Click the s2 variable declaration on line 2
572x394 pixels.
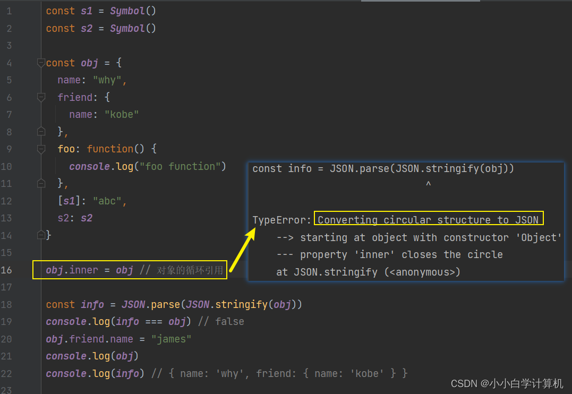[x=87, y=29]
